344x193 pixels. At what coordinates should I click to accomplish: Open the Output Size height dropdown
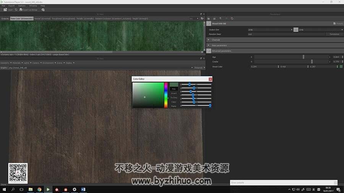tap(321, 29)
